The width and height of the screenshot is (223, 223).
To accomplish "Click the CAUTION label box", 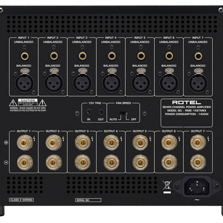I will click(x=28, y=102).
